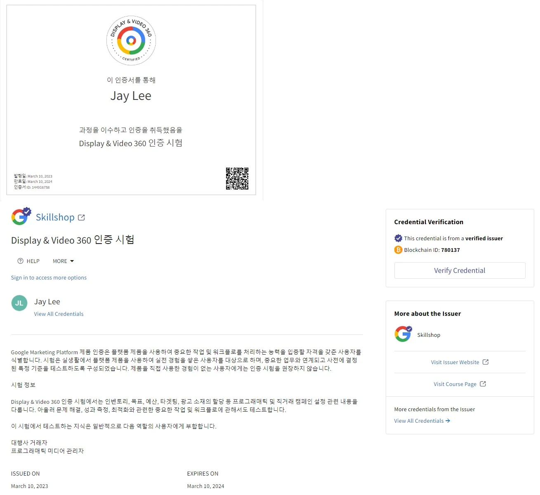Click the certificate preview image

131,100
